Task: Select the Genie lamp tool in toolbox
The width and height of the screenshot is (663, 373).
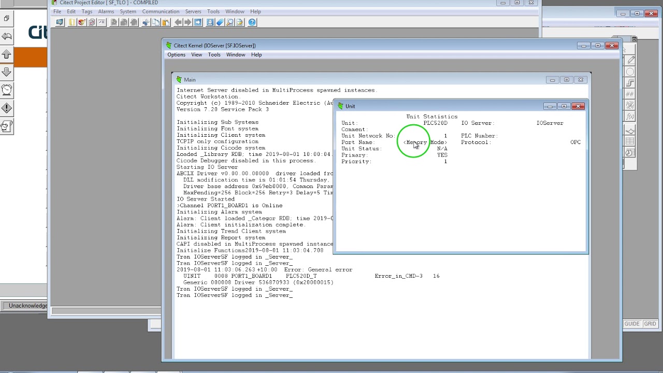Action: 630,131
